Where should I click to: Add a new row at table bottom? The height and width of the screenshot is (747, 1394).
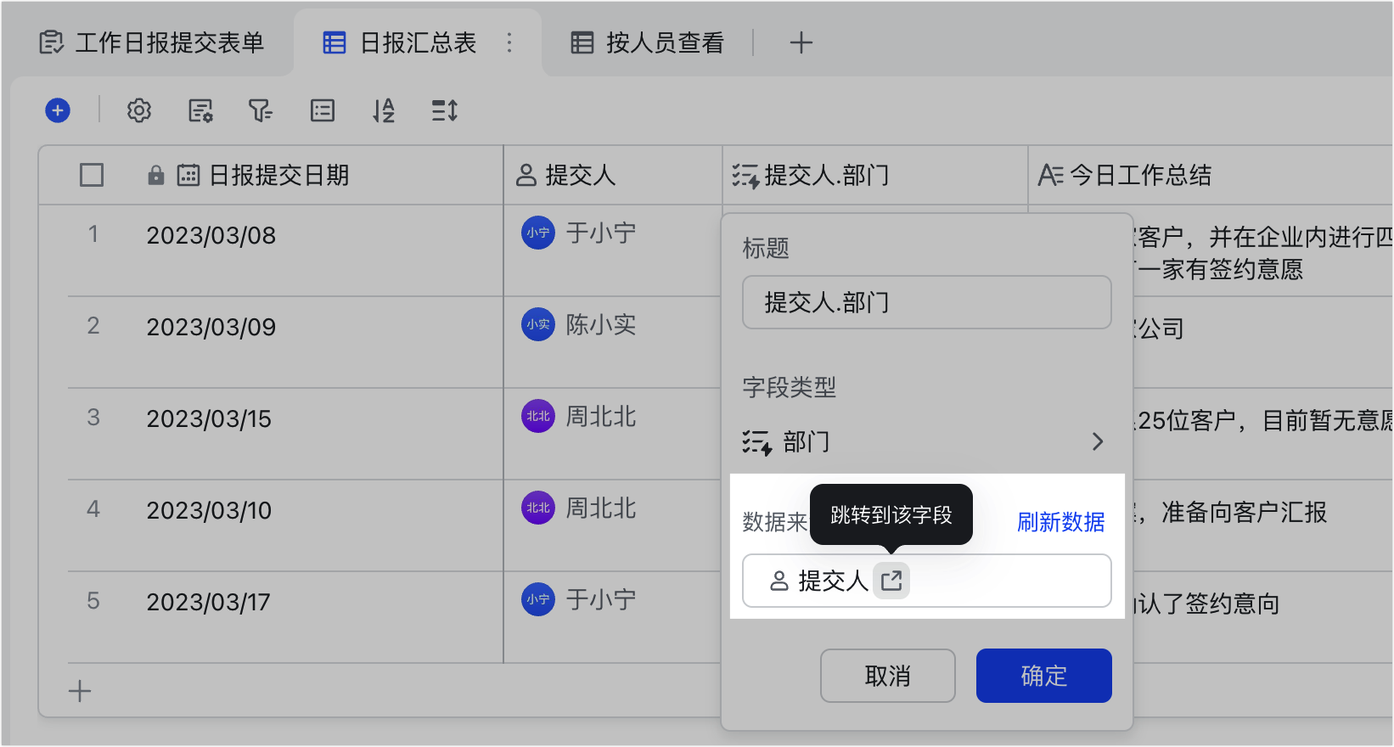tap(80, 691)
